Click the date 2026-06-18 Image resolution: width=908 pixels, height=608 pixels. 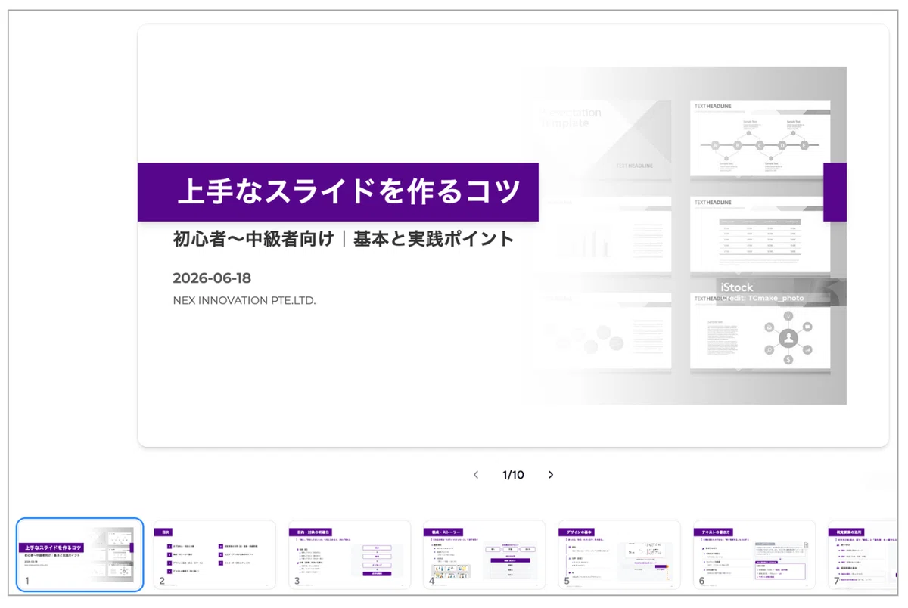212,278
